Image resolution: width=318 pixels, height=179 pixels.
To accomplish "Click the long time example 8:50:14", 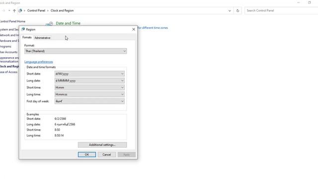I will 59,135.
